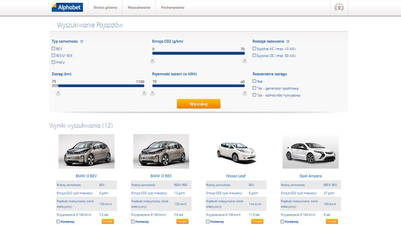
Task: Open the car comparison counter icon
Action: (339, 8)
